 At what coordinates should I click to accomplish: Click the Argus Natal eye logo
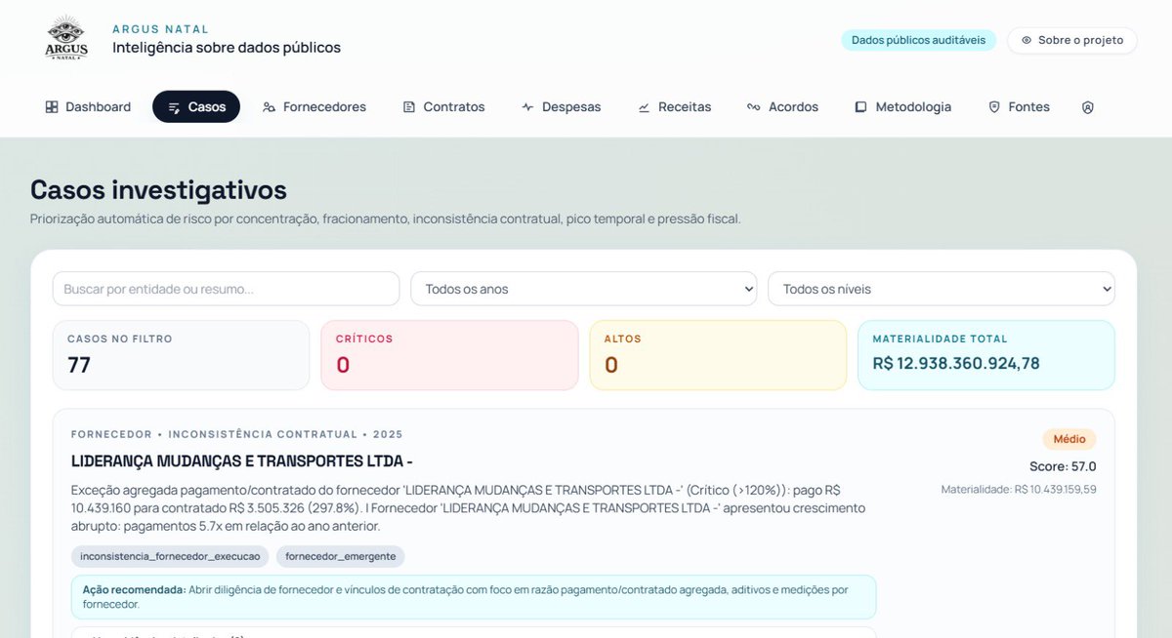(x=66, y=39)
